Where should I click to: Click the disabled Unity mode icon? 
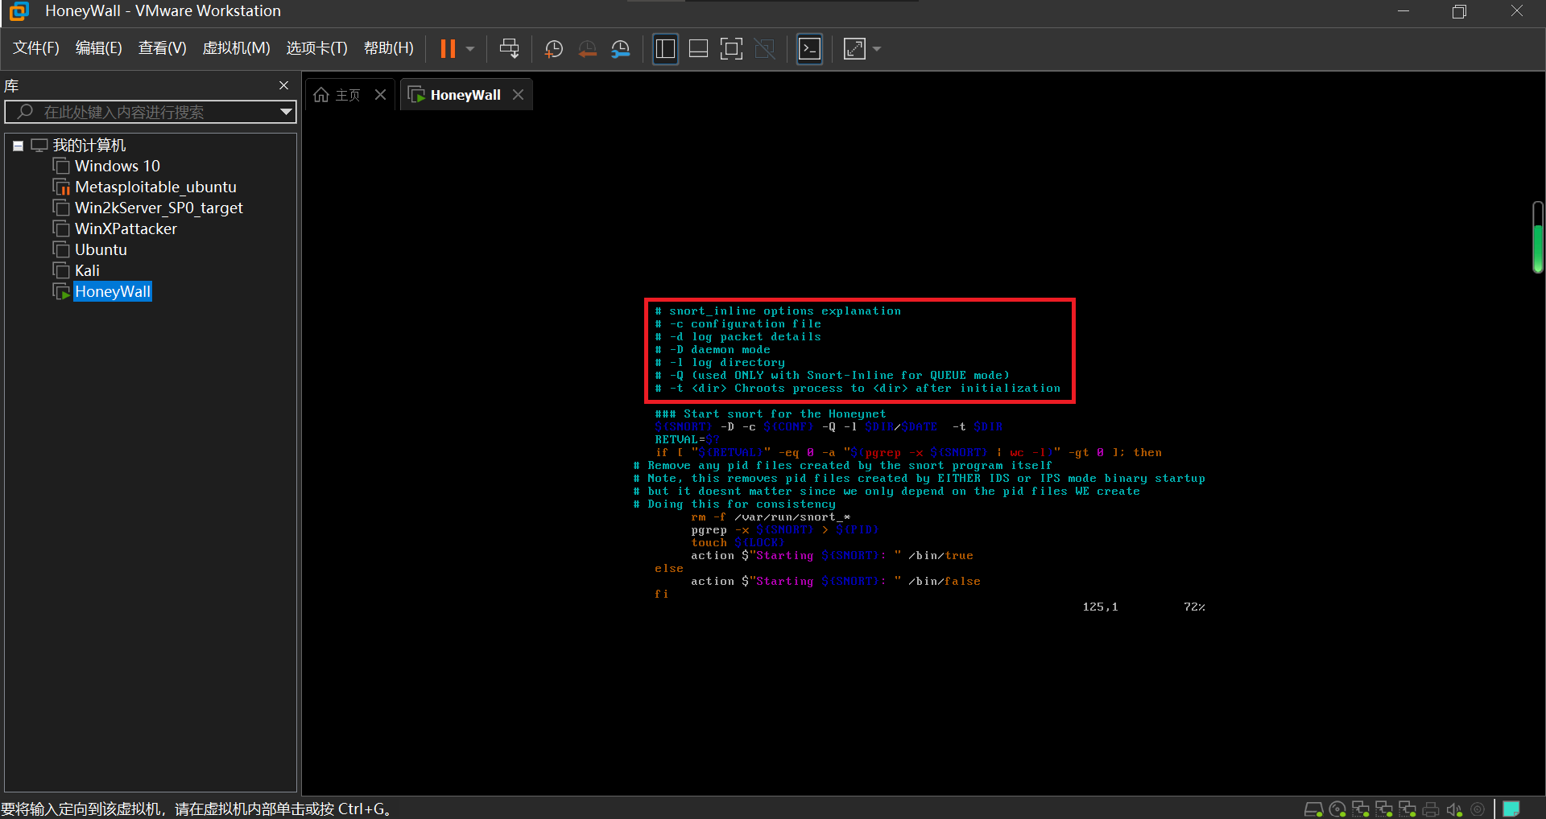(765, 49)
